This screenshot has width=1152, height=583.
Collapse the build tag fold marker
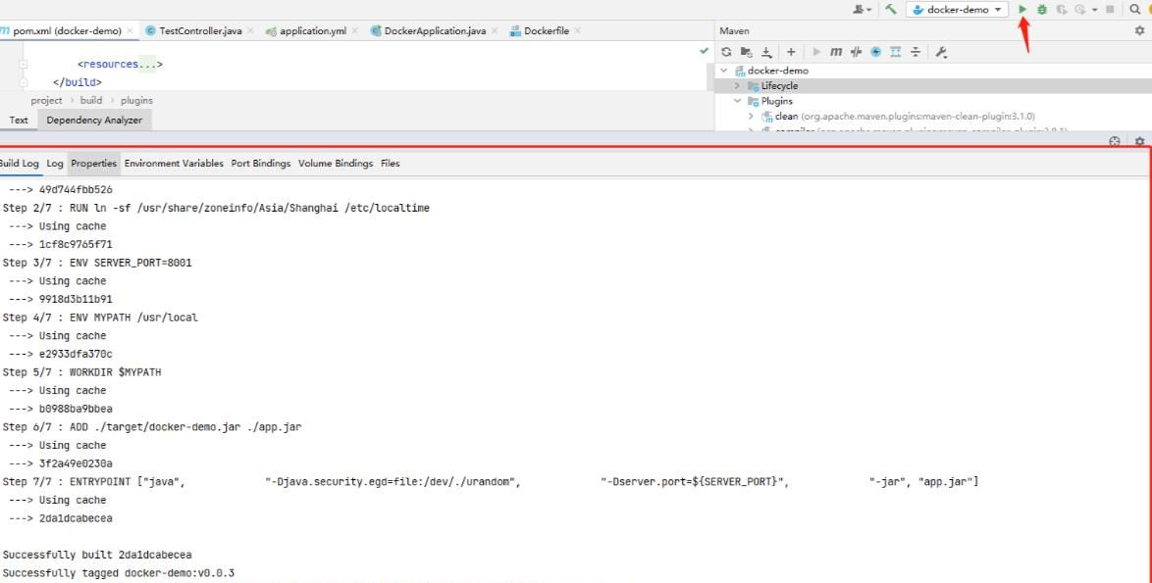[x=24, y=82]
